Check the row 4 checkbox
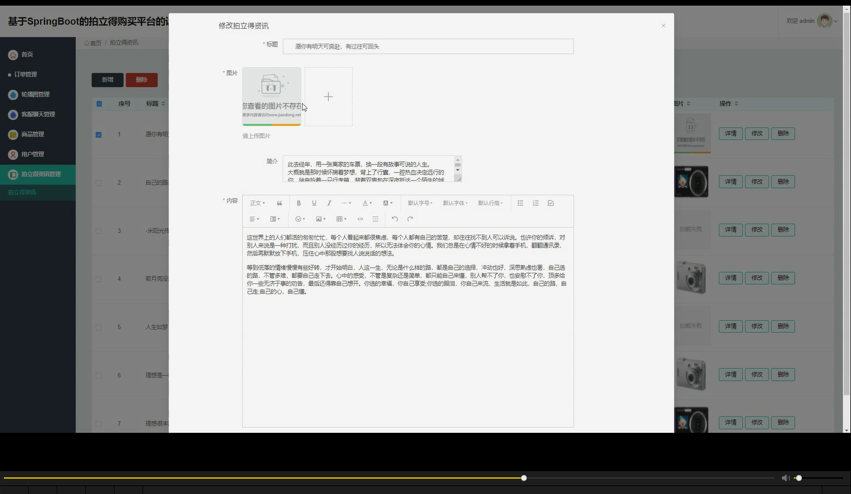 (99, 279)
